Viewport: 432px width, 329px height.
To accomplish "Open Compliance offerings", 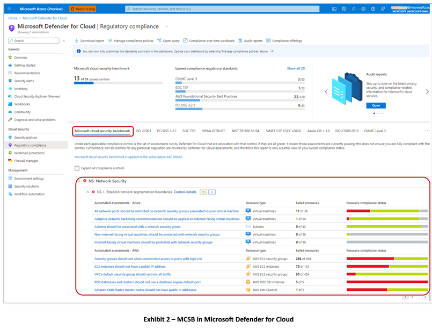I will [284, 40].
